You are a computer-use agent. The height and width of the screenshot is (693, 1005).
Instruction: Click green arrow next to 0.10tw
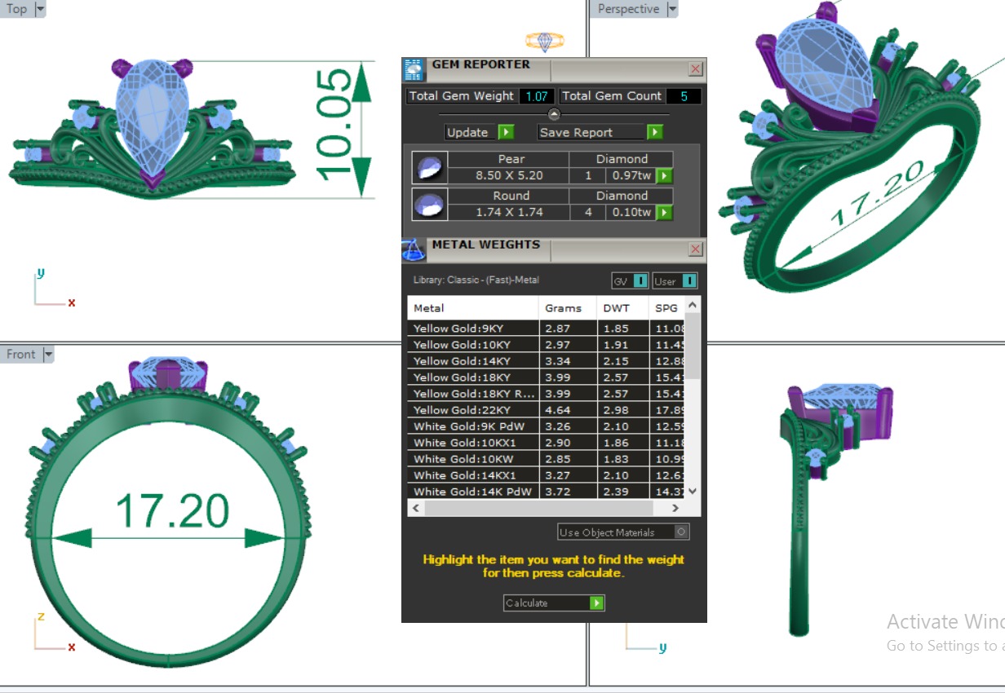pos(665,212)
